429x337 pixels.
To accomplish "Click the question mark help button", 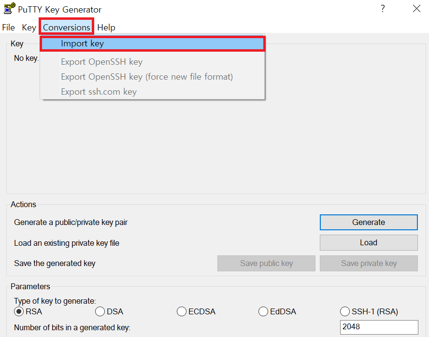I will 383,9.
